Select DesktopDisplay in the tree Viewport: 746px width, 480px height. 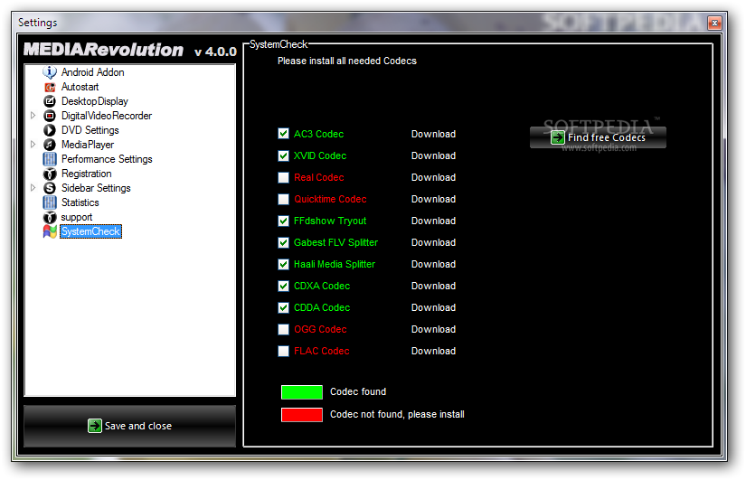click(95, 101)
